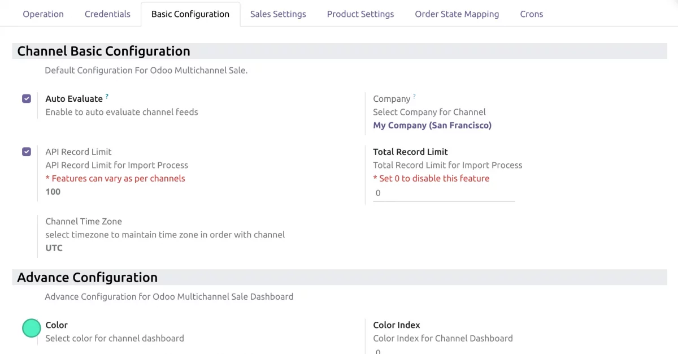Click the Total Record Limit input field
The image size is (678, 354).
tap(444, 193)
